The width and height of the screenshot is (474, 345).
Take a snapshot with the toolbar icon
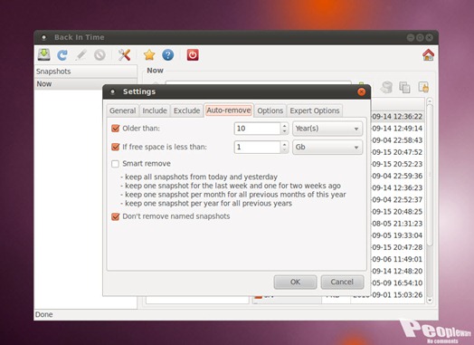click(x=44, y=54)
